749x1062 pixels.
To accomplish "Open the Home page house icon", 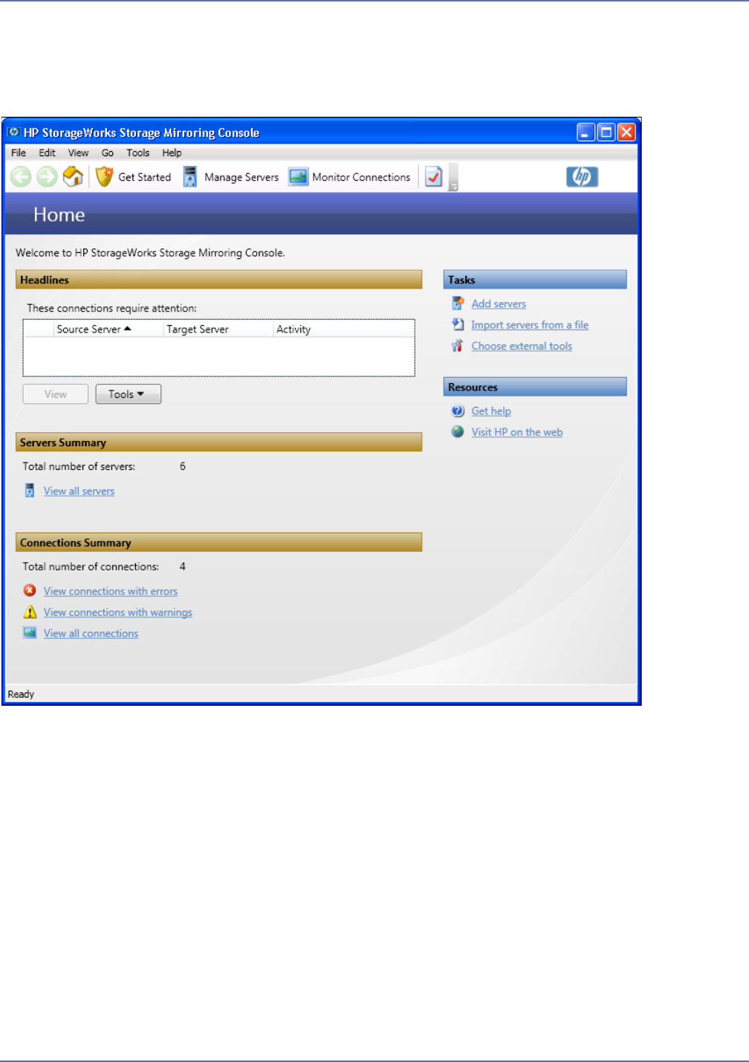I will point(73,177).
